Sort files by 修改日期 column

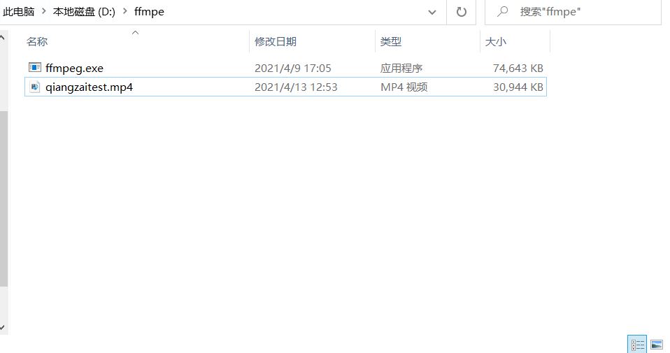[275, 42]
